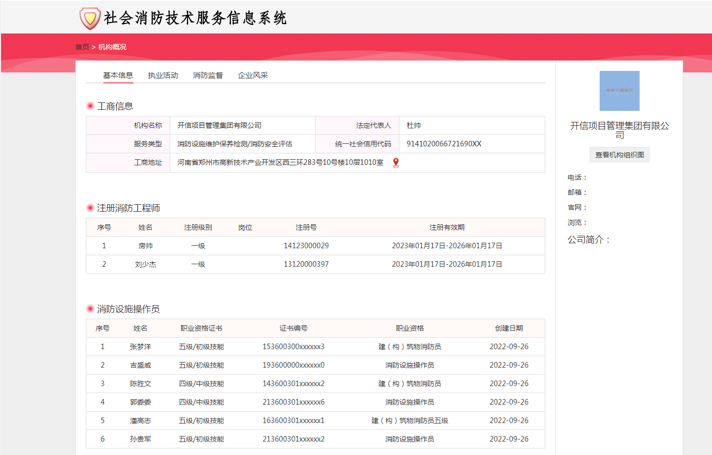Click the company logo thumbnail
This screenshot has height=455, width=712.
pyautogui.click(x=619, y=91)
